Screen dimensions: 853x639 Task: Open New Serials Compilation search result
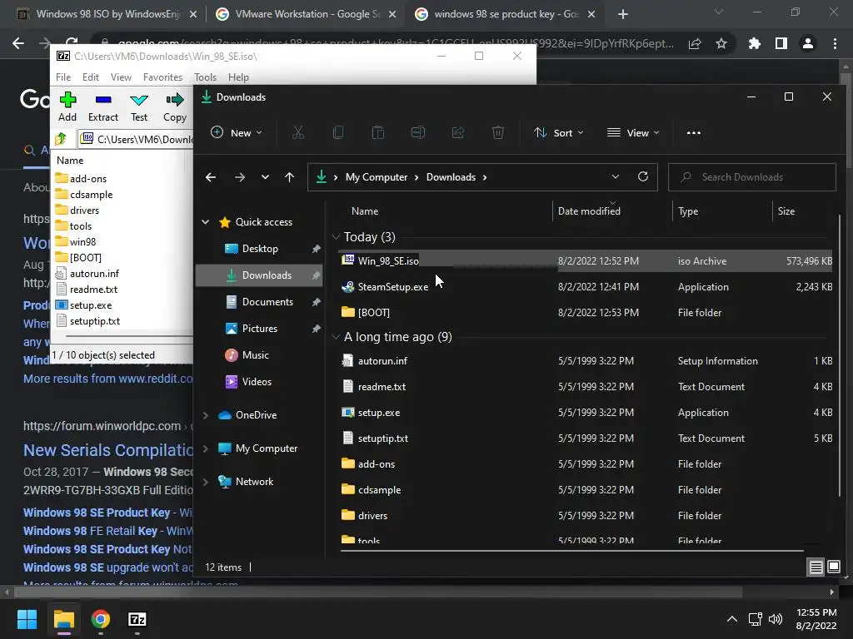(x=108, y=450)
